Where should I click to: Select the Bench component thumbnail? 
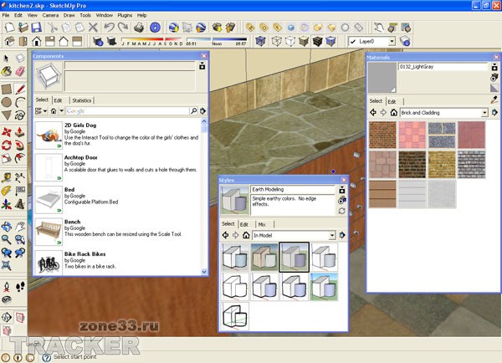click(49, 232)
